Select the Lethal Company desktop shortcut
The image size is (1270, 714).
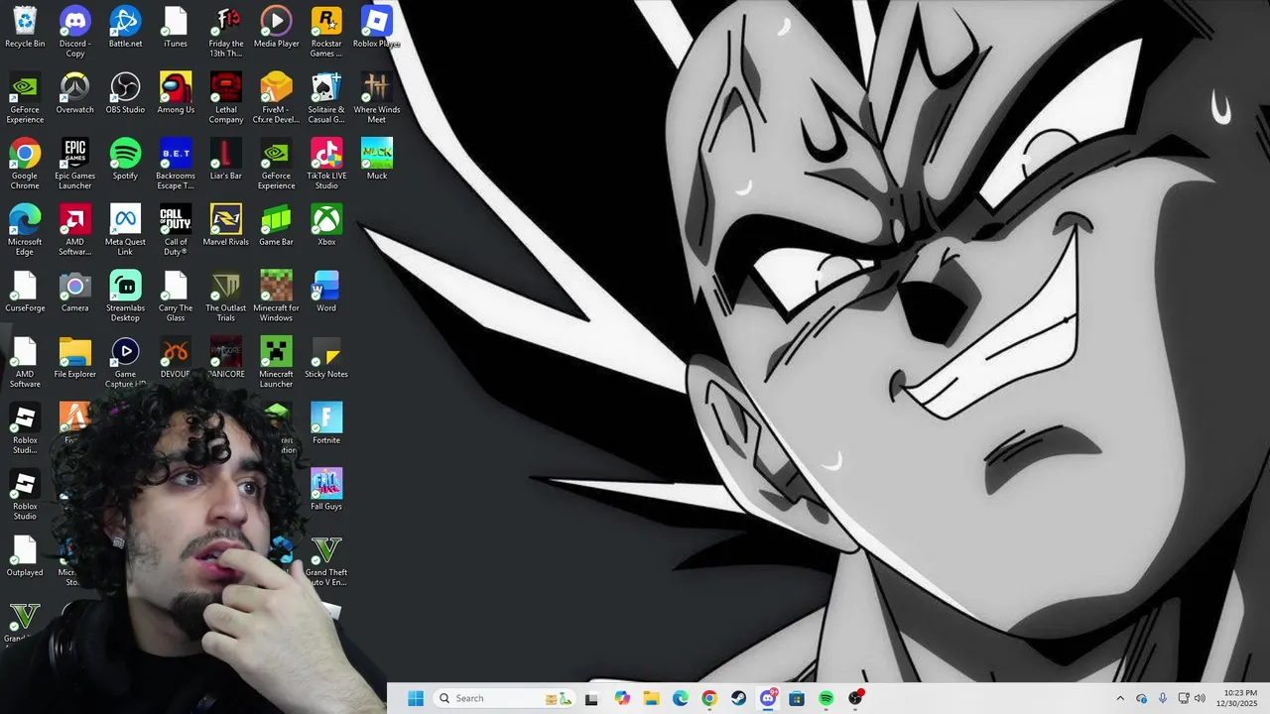tap(226, 98)
